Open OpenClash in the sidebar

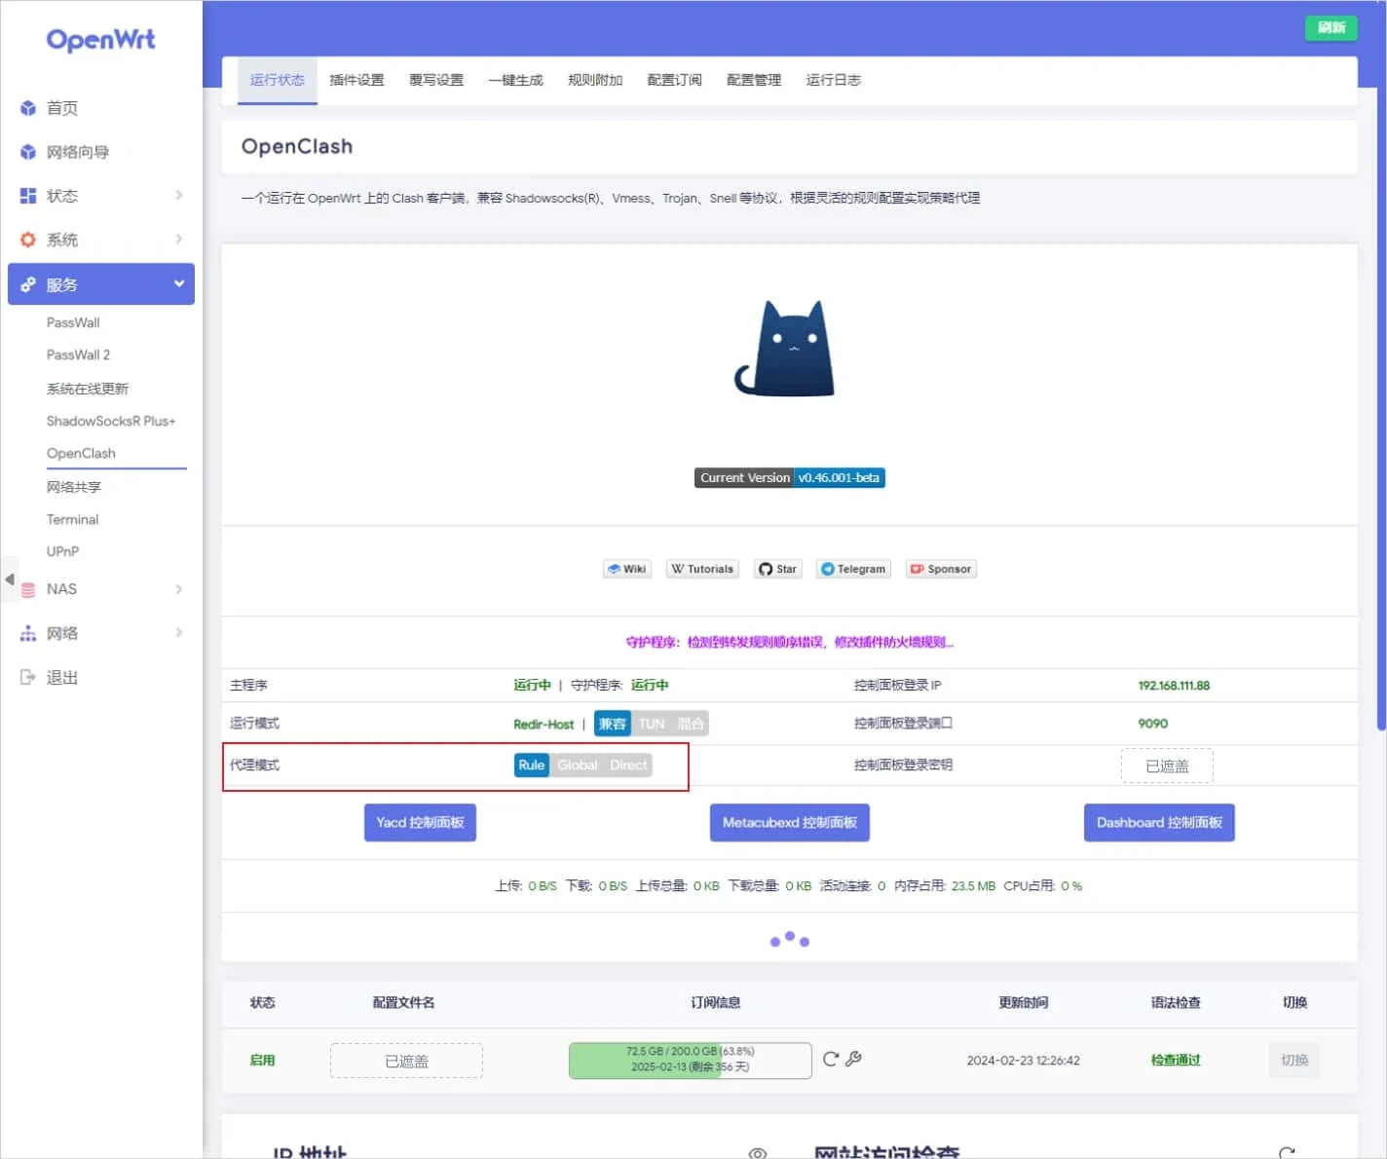[81, 454]
